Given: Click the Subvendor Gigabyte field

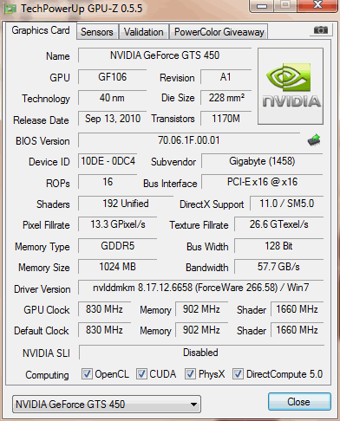Looking at the screenshot, I should 262,161.
